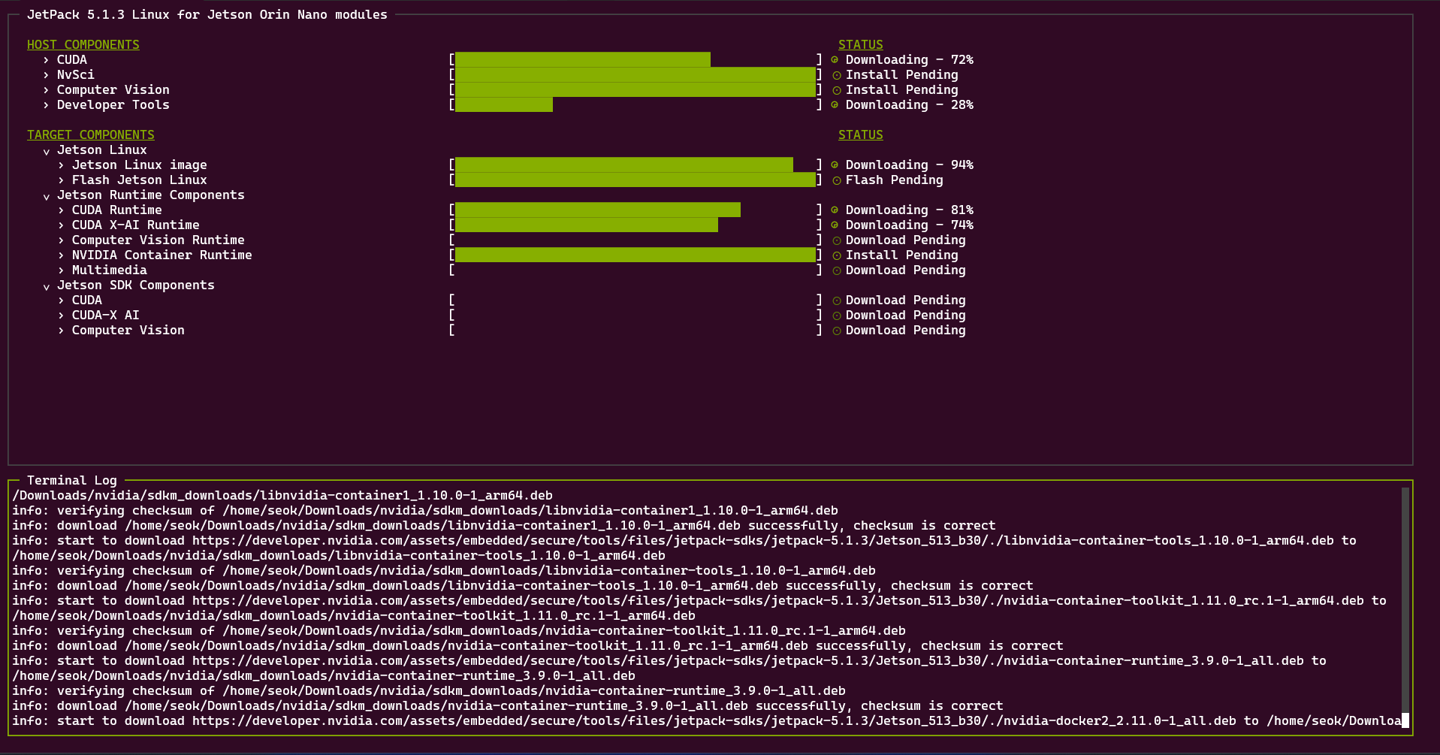Click the CUDA Runtime 81% status icon
This screenshot has height=755, width=1440.
tap(835, 210)
